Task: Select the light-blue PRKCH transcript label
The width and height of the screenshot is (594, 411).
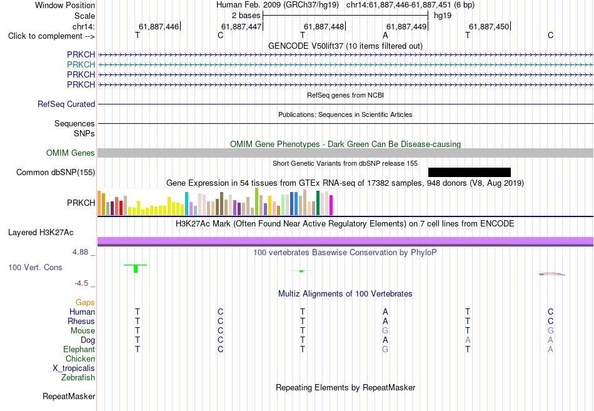Action: 81,64
